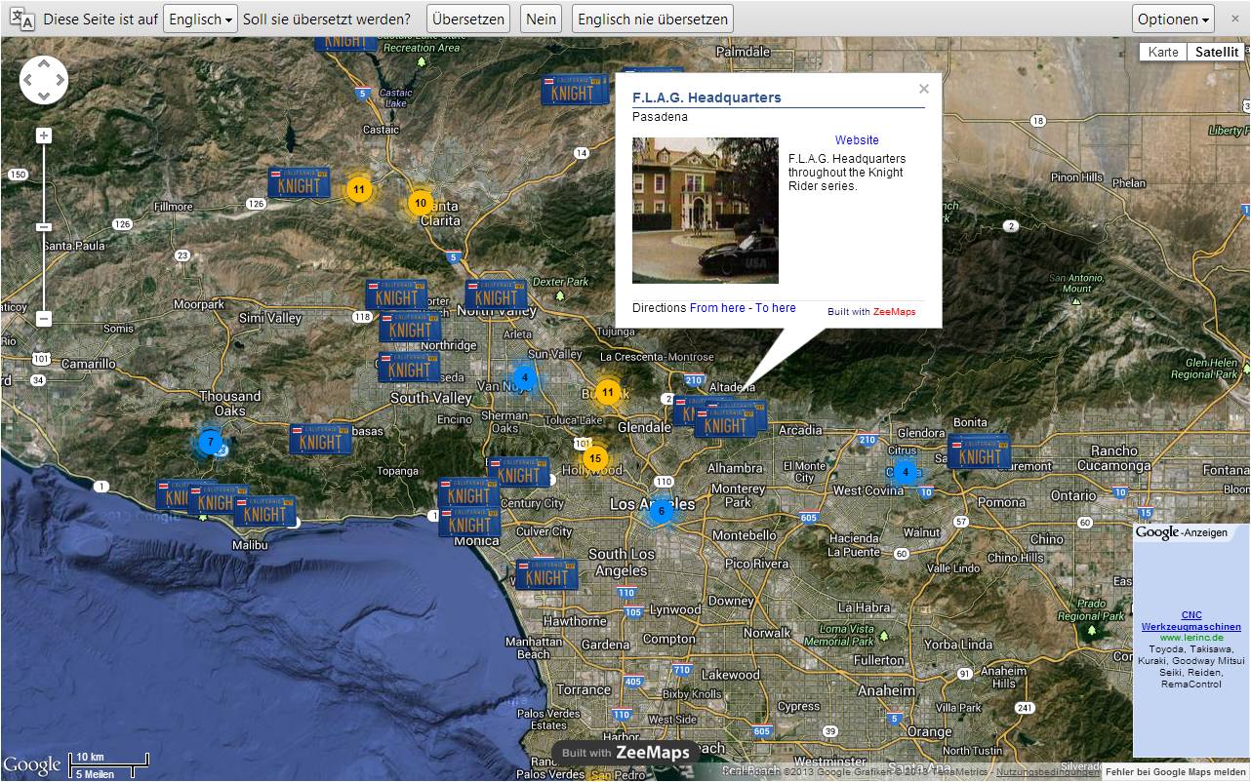The width and height of the screenshot is (1251, 782).
Task: Click Englisch nie übersetzen button
Action: (652, 19)
